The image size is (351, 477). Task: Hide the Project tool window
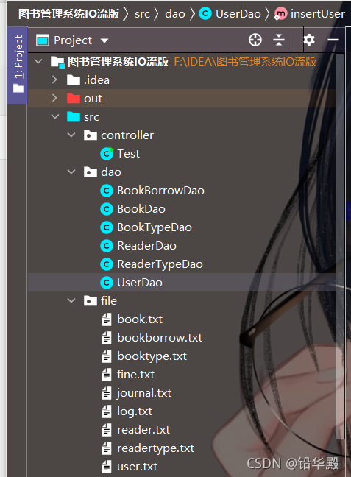click(333, 40)
